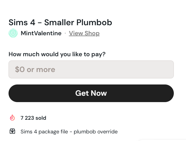Click the "7 223 sold" text

[34, 118]
